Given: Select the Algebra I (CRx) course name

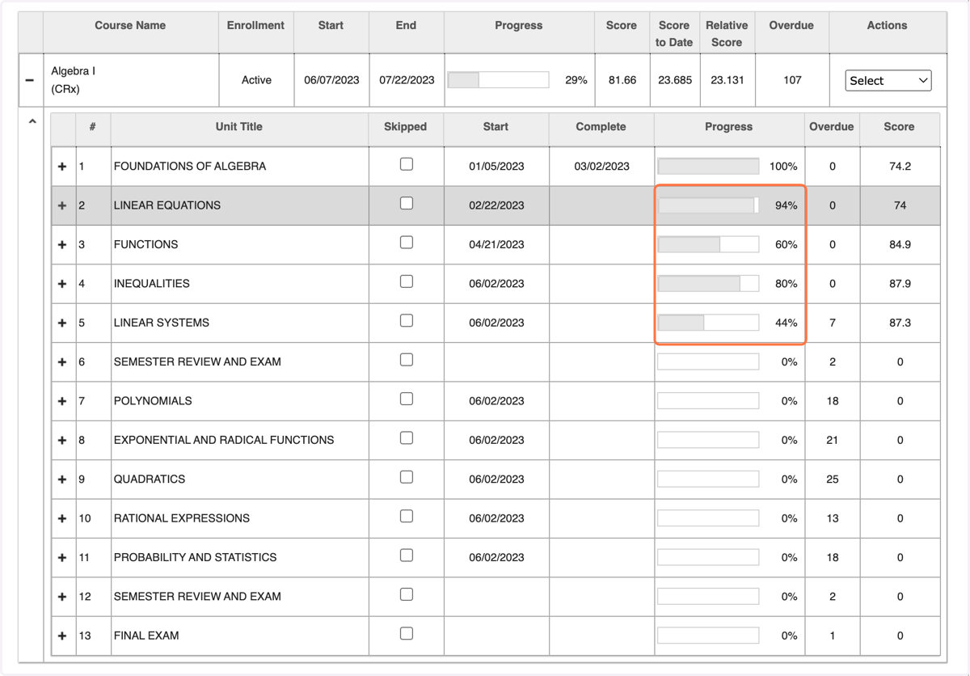Looking at the screenshot, I should pyautogui.click(x=73, y=80).
